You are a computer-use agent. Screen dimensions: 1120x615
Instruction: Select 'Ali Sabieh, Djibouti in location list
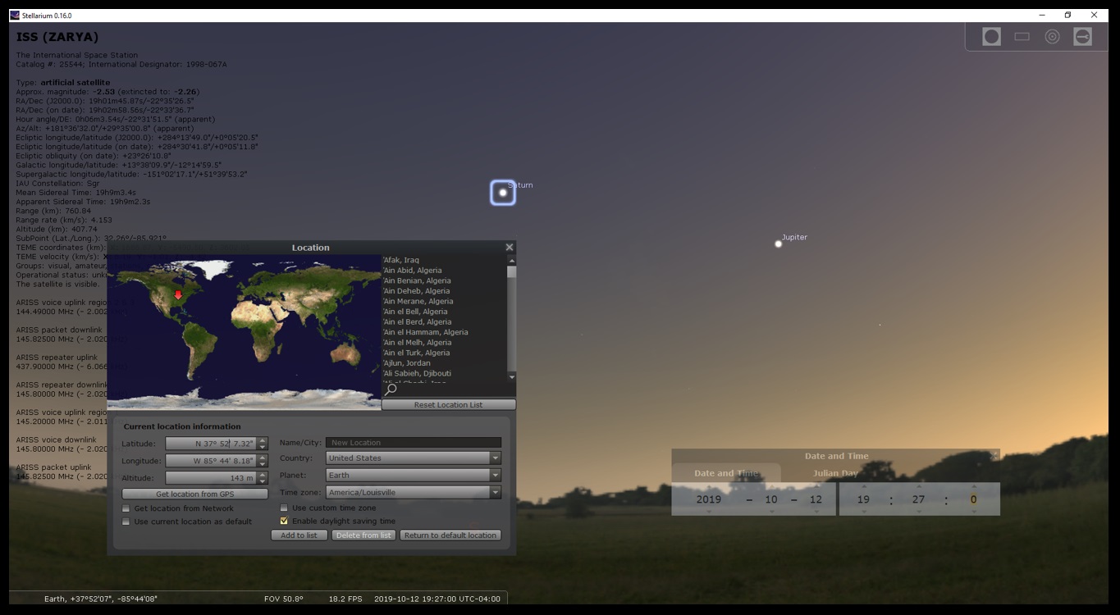pos(444,374)
